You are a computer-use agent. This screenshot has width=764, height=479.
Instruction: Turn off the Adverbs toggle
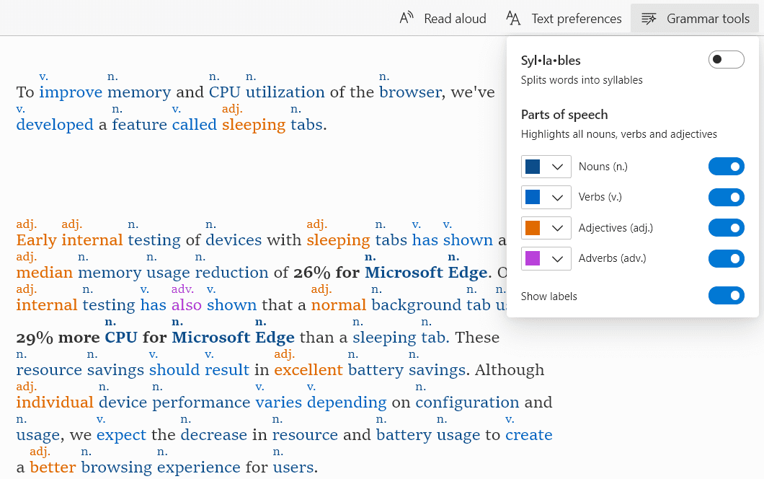(x=726, y=258)
